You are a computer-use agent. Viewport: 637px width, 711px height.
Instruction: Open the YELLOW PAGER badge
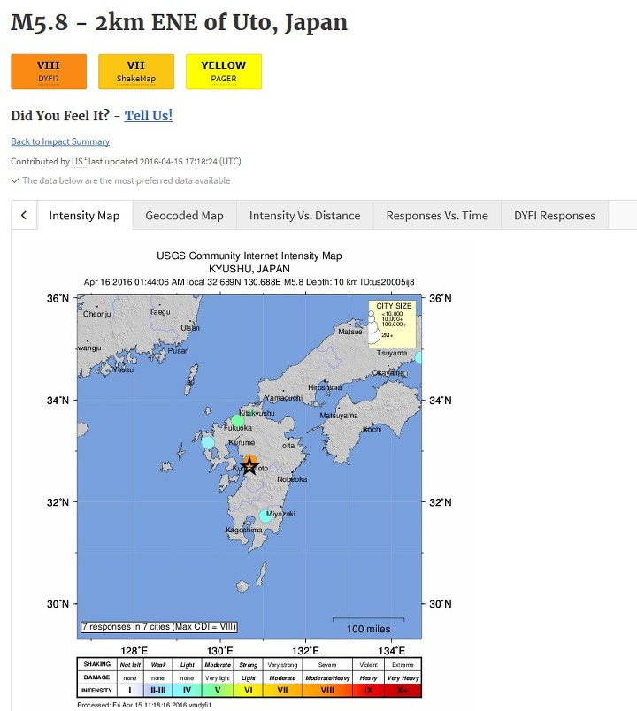click(x=224, y=72)
